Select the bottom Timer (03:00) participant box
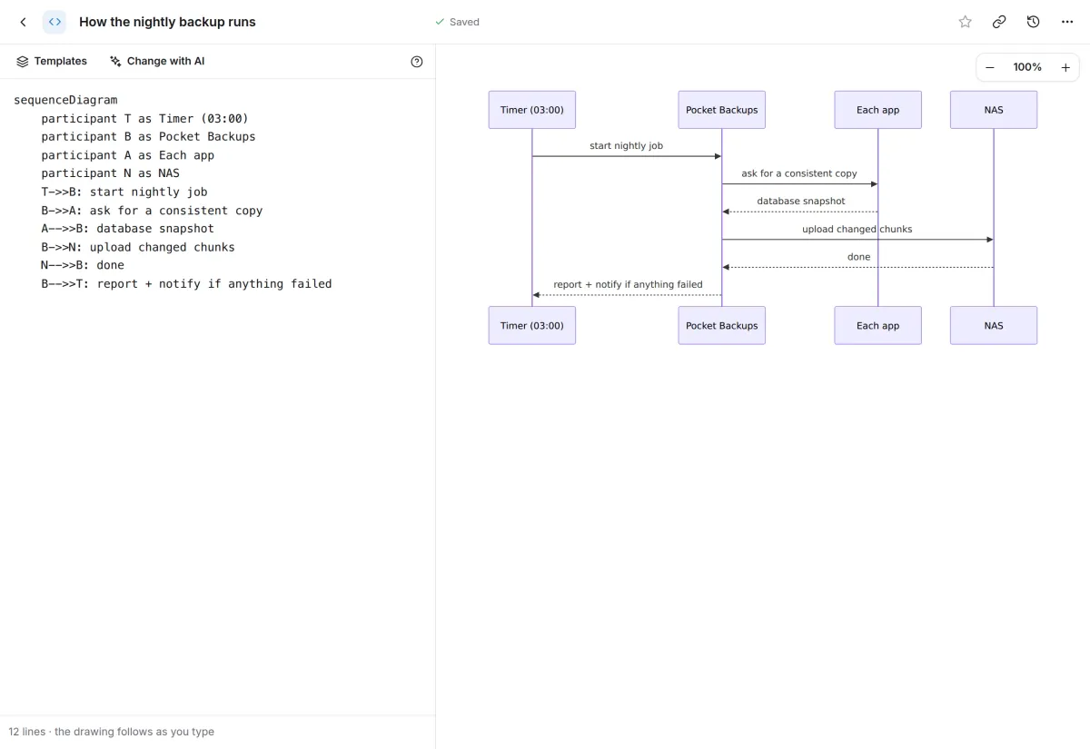 (532, 325)
